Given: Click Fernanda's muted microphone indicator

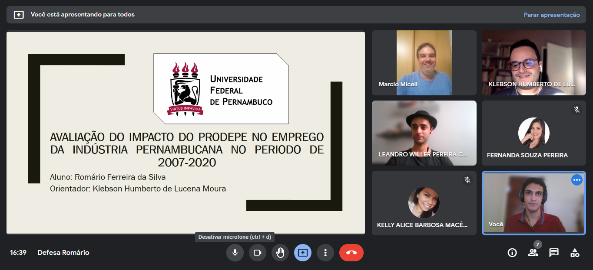Looking at the screenshot, I should point(577,110).
